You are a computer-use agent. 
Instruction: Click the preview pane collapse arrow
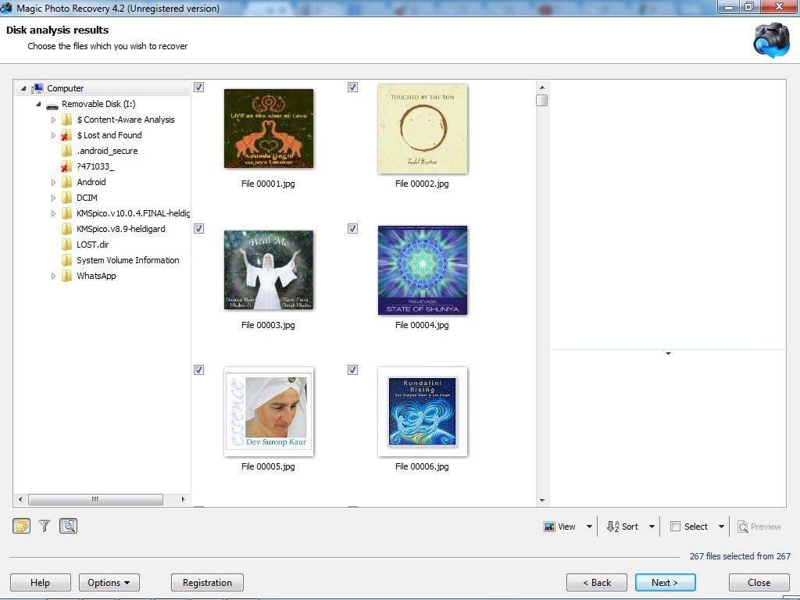pos(668,353)
